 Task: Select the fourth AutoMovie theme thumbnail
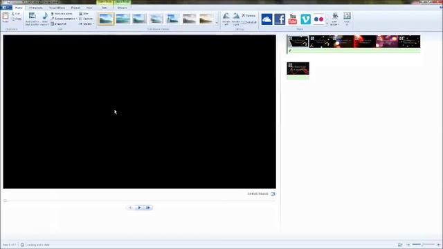coord(156,19)
